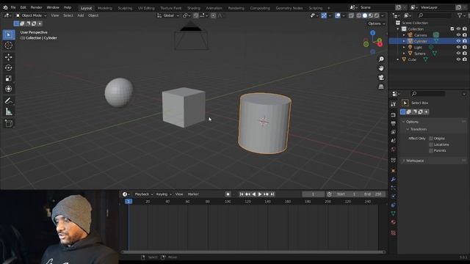Switch to solid viewport shading
470x264 pixels.
365,15
